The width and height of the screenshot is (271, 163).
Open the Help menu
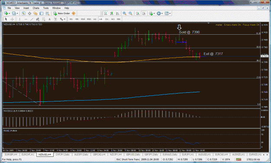tap(67, 8)
